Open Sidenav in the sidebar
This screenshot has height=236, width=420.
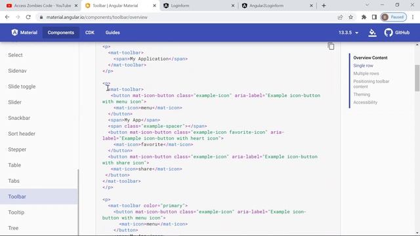(17, 71)
